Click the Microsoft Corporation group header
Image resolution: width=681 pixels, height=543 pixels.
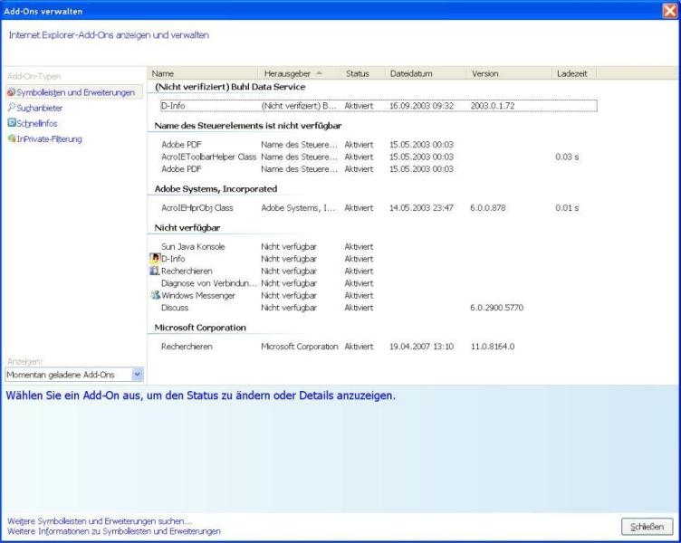click(200, 328)
